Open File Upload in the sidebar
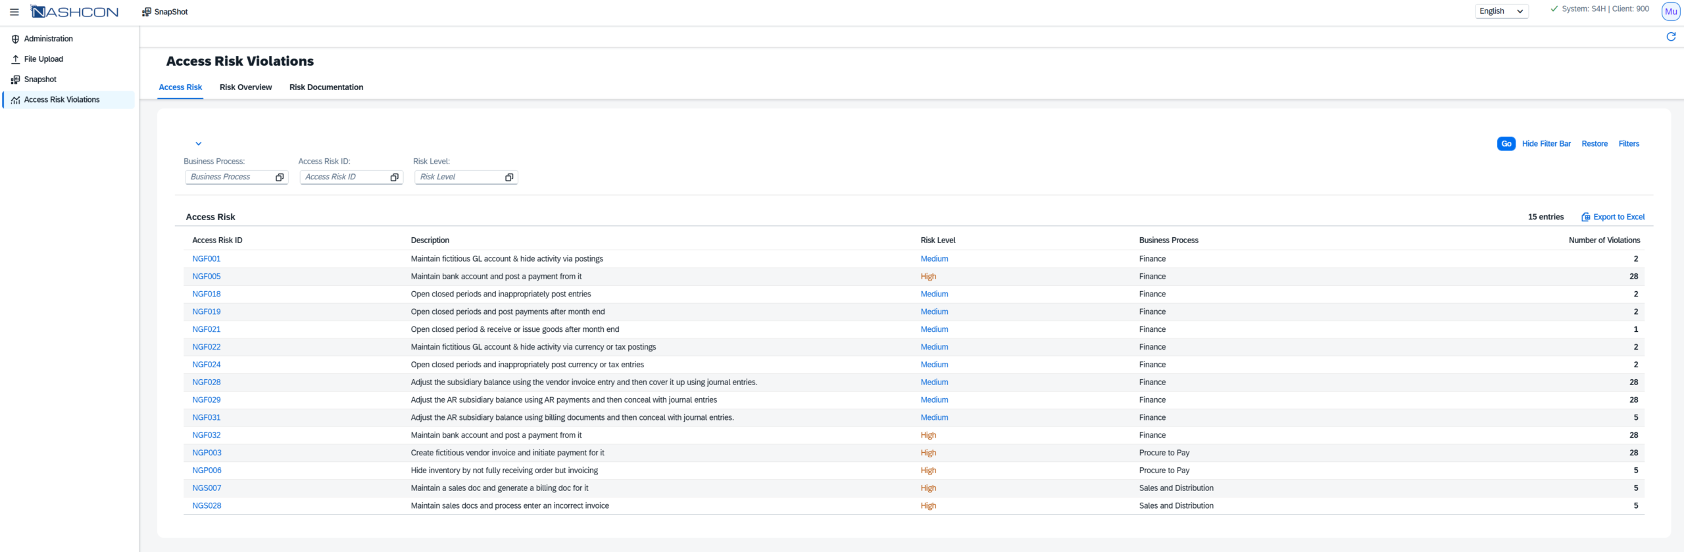The image size is (1684, 552). point(43,59)
